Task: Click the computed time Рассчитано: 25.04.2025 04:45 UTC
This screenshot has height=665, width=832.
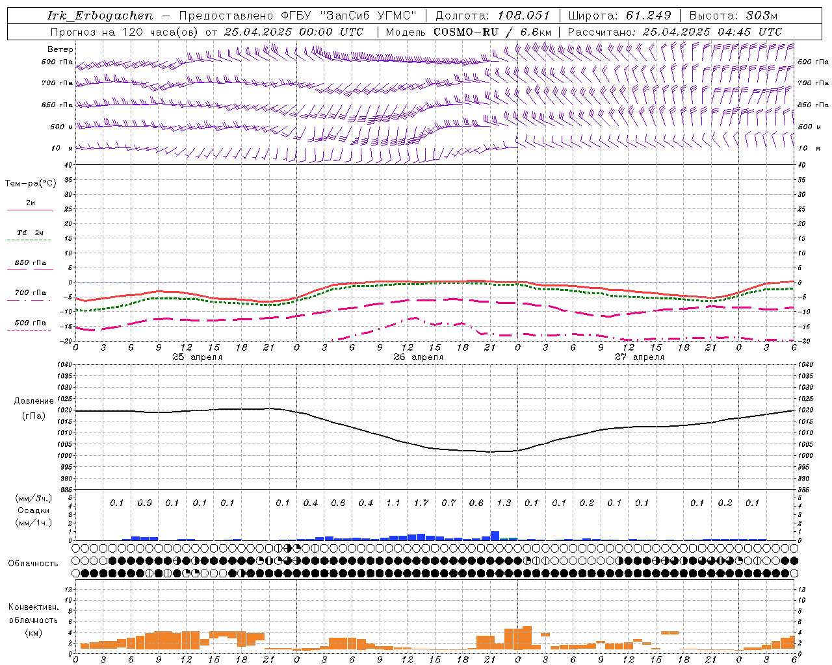Action: click(675, 32)
